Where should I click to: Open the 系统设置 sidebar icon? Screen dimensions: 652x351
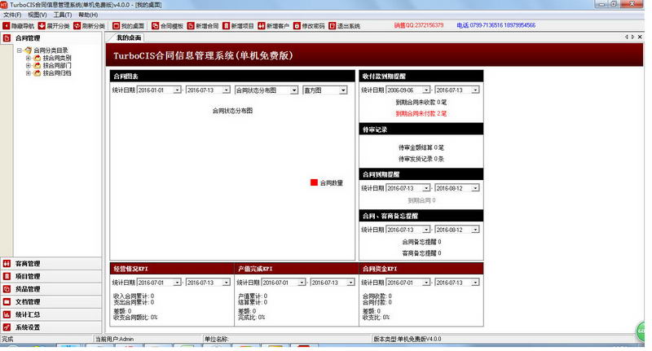click(x=7, y=327)
